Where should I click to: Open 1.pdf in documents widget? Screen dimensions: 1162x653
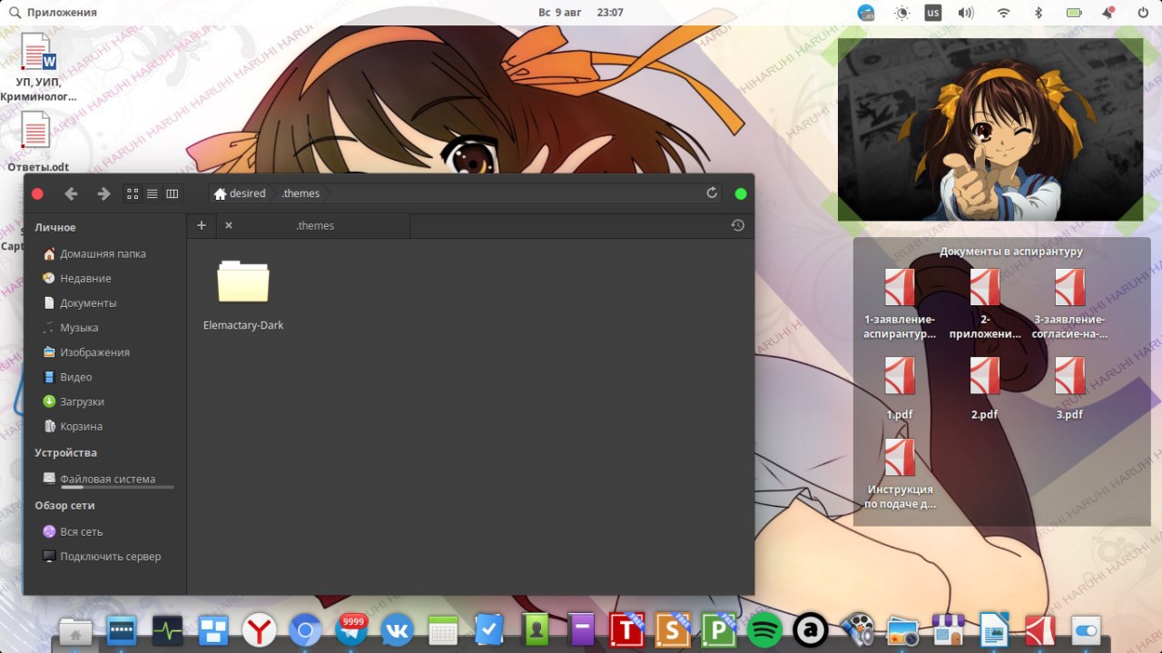point(900,388)
